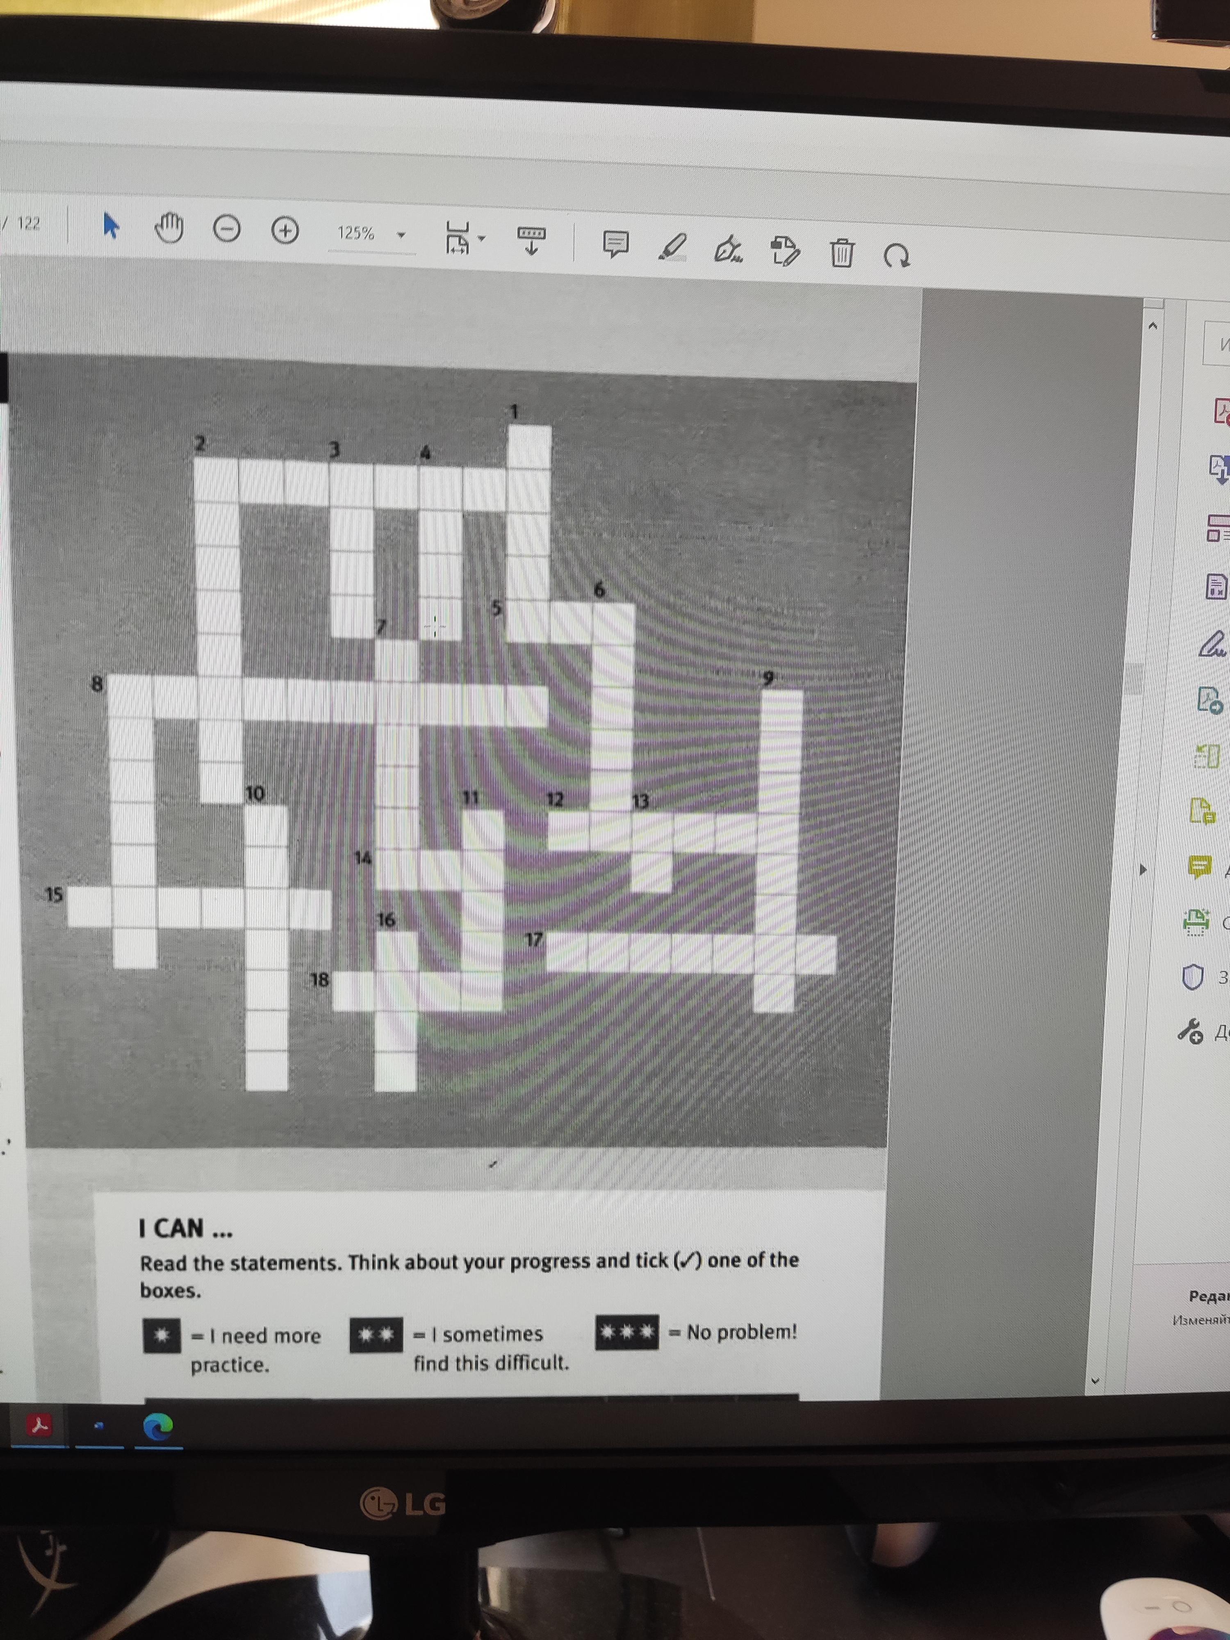Expand the fit page options arrow

[483, 239]
